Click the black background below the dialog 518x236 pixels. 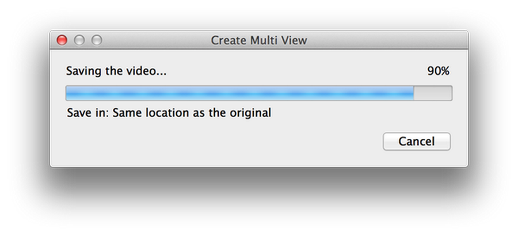click(x=259, y=201)
